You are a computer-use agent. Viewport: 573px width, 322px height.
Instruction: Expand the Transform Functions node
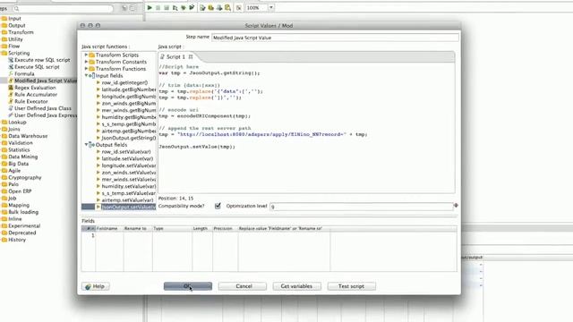click(86, 69)
